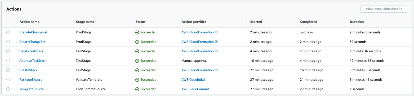414x96 pixels.
Task: Open the AWS CodeCommit provider link
Action: pos(195,89)
